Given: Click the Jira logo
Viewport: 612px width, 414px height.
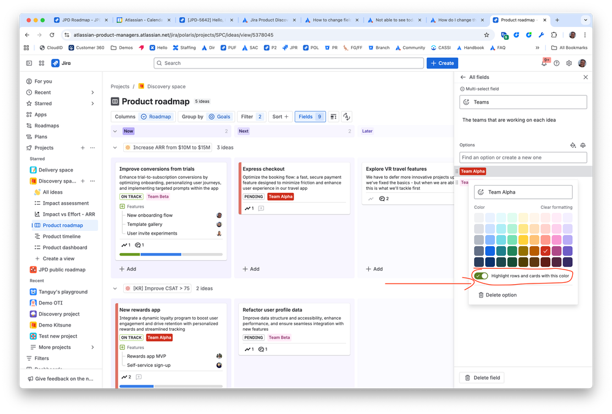Looking at the screenshot, I should (x=61, y=63).
